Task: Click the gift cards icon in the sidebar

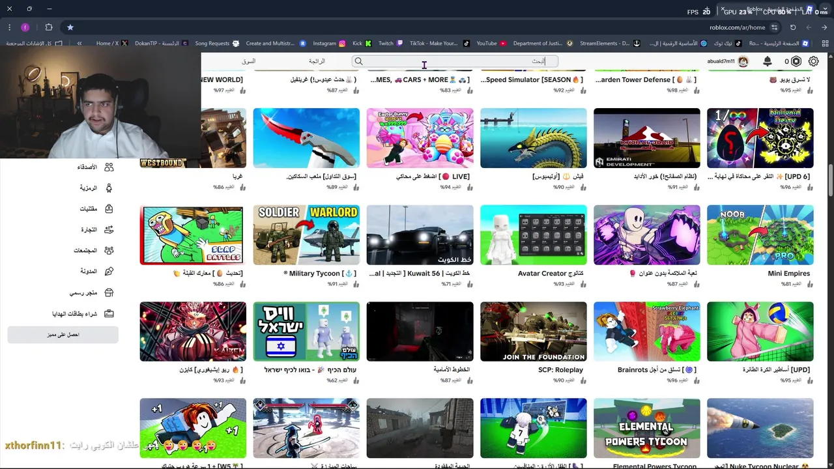Action: (109, 313)
